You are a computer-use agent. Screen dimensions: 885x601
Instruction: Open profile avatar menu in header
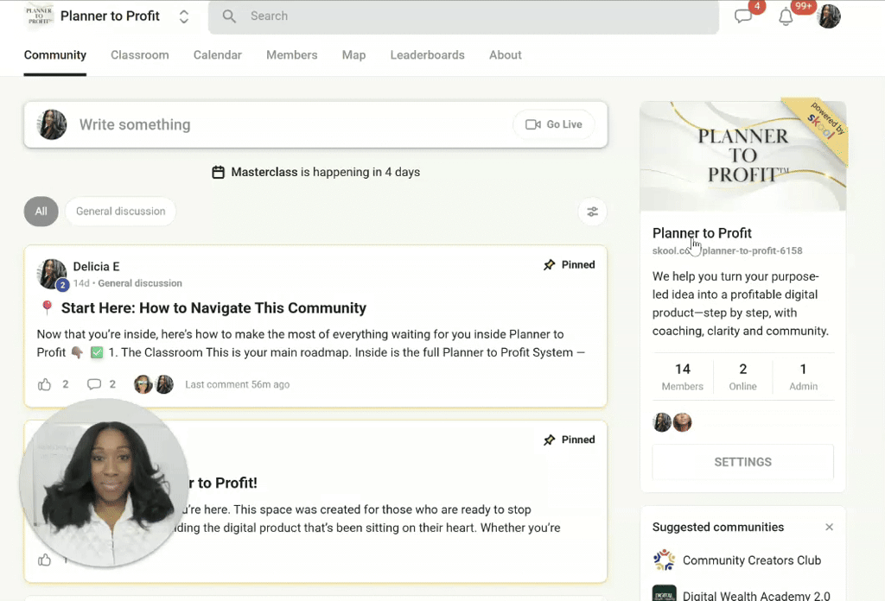pyautogui.click(x=829, y=16)
